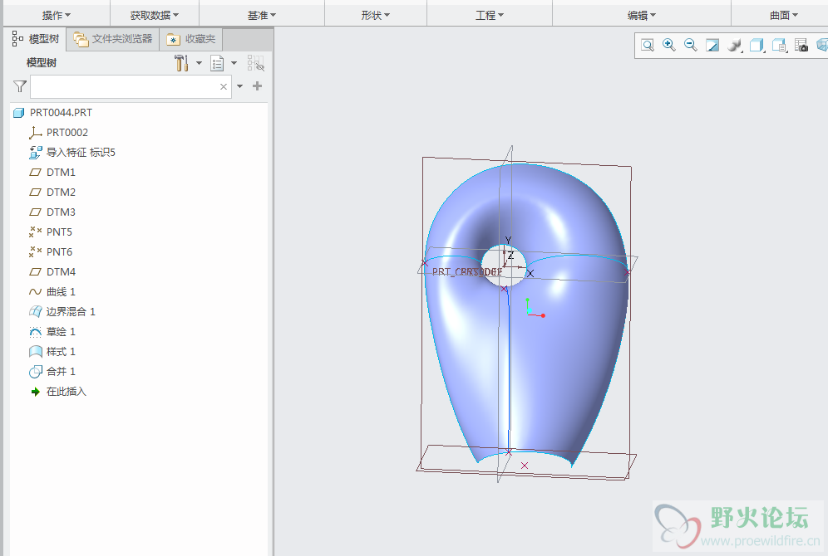
Task: Click the style surface icon for 样式 1
Action: click(36, 352)
